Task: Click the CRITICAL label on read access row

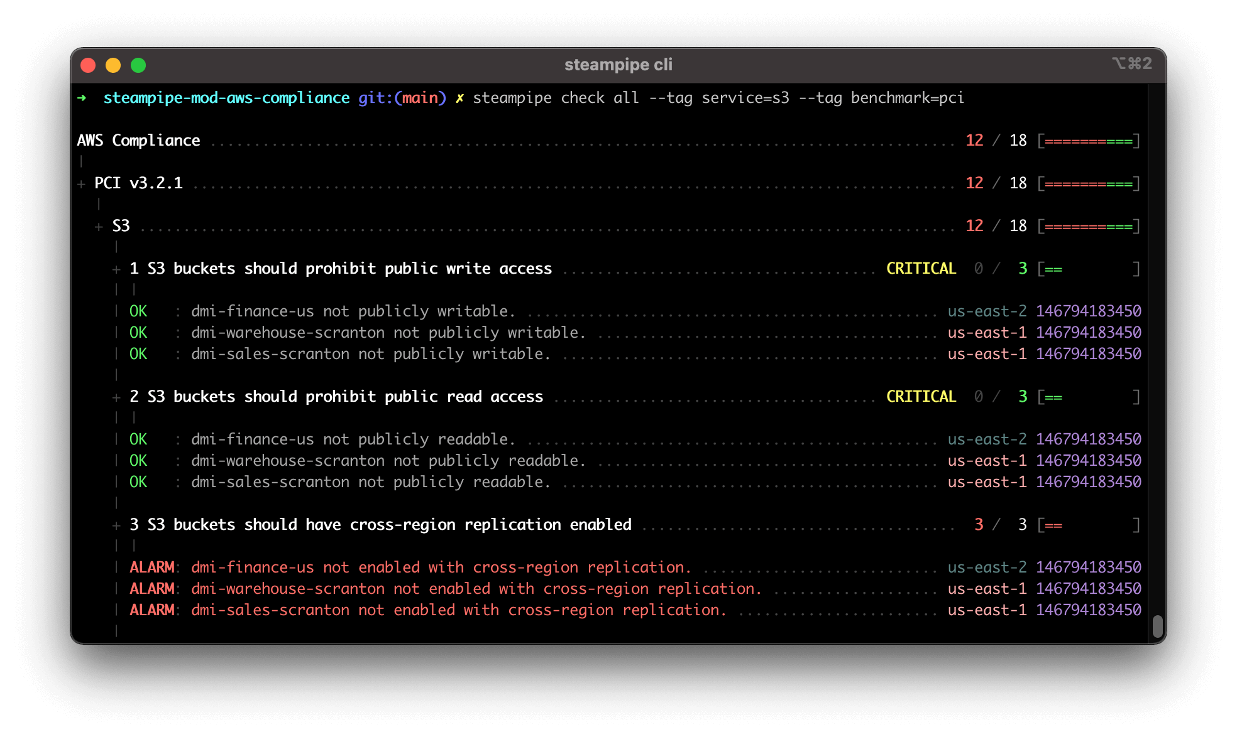Action: pyautogui.click(x=921, y=397)
